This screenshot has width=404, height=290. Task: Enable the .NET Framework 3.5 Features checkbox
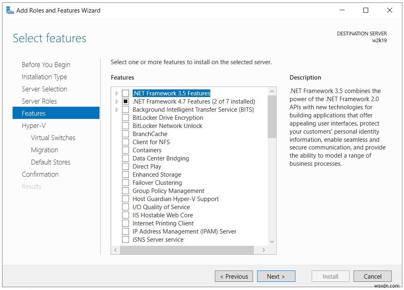tap(125, 93)
